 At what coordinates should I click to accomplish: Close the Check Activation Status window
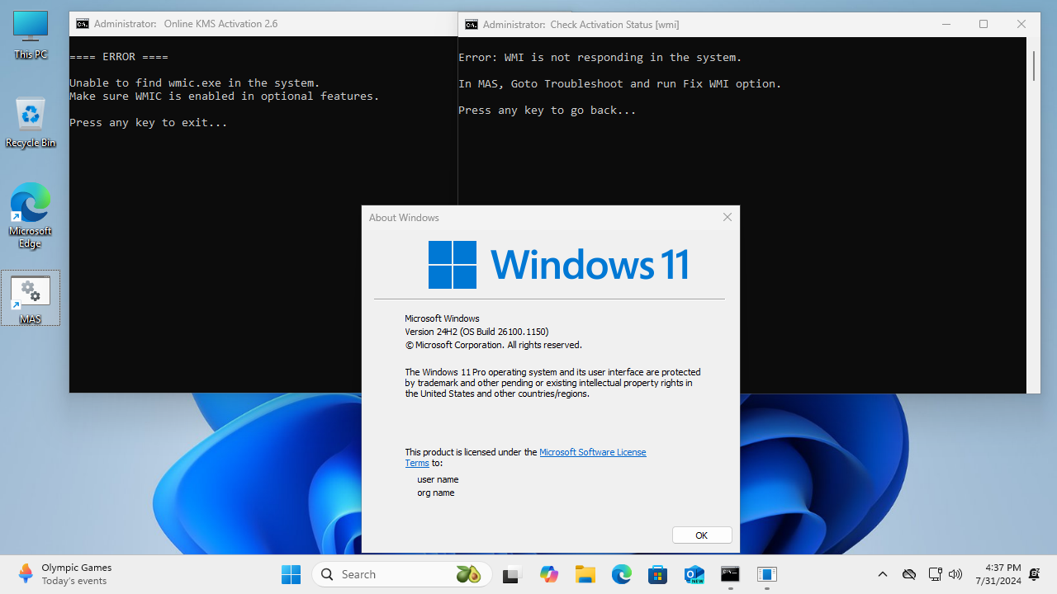click(1021, 25)
